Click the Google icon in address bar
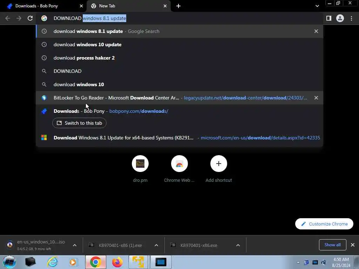359x269 pixels. point(44,18)
